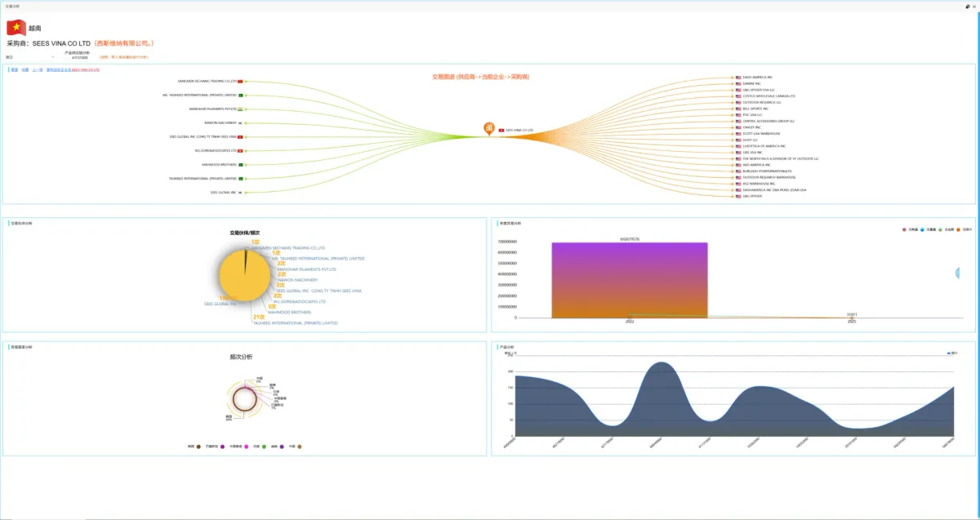This screenshot has width=980, height=520.
Task: Select supplier MS. TAUHEED INTERNATIONAL (PRIVATE) LIMITED
Action: [x=199, y=95]
